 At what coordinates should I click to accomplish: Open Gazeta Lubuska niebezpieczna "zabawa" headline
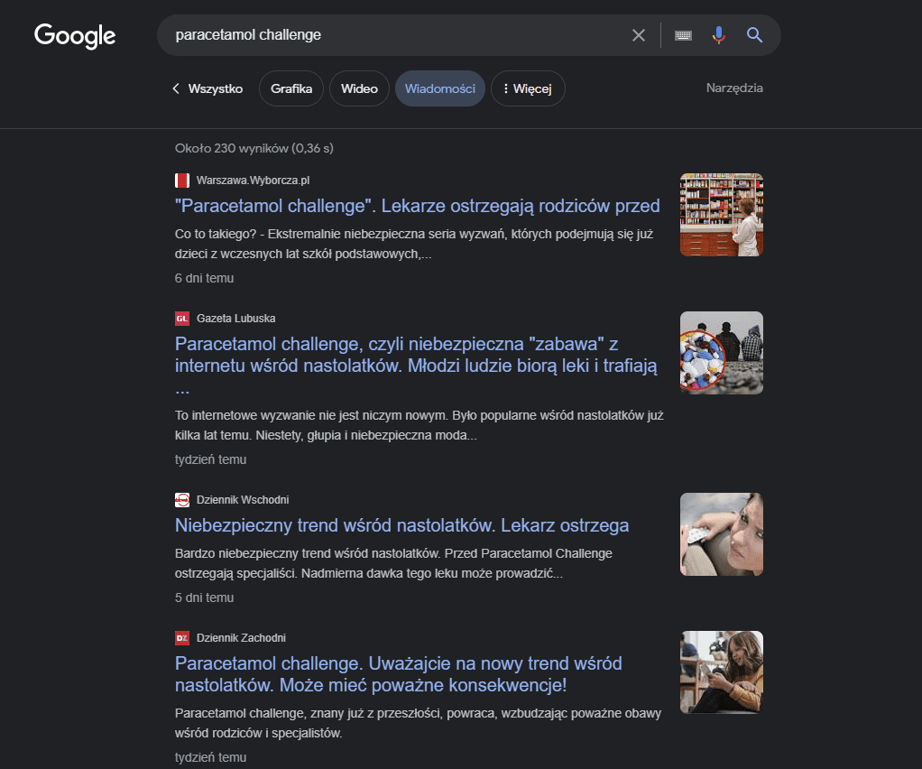click(416, 366)
